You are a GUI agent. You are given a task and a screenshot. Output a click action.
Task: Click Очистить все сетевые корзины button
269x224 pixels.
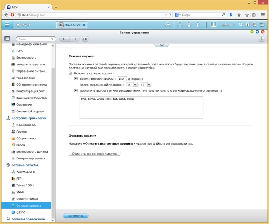94,154
